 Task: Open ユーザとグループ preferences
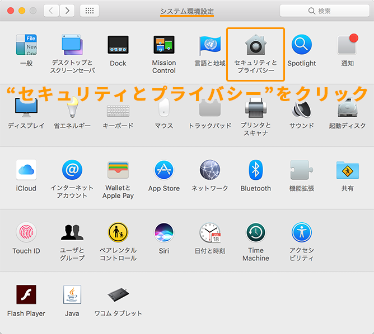pyautogui.click(x=72, y=232)
